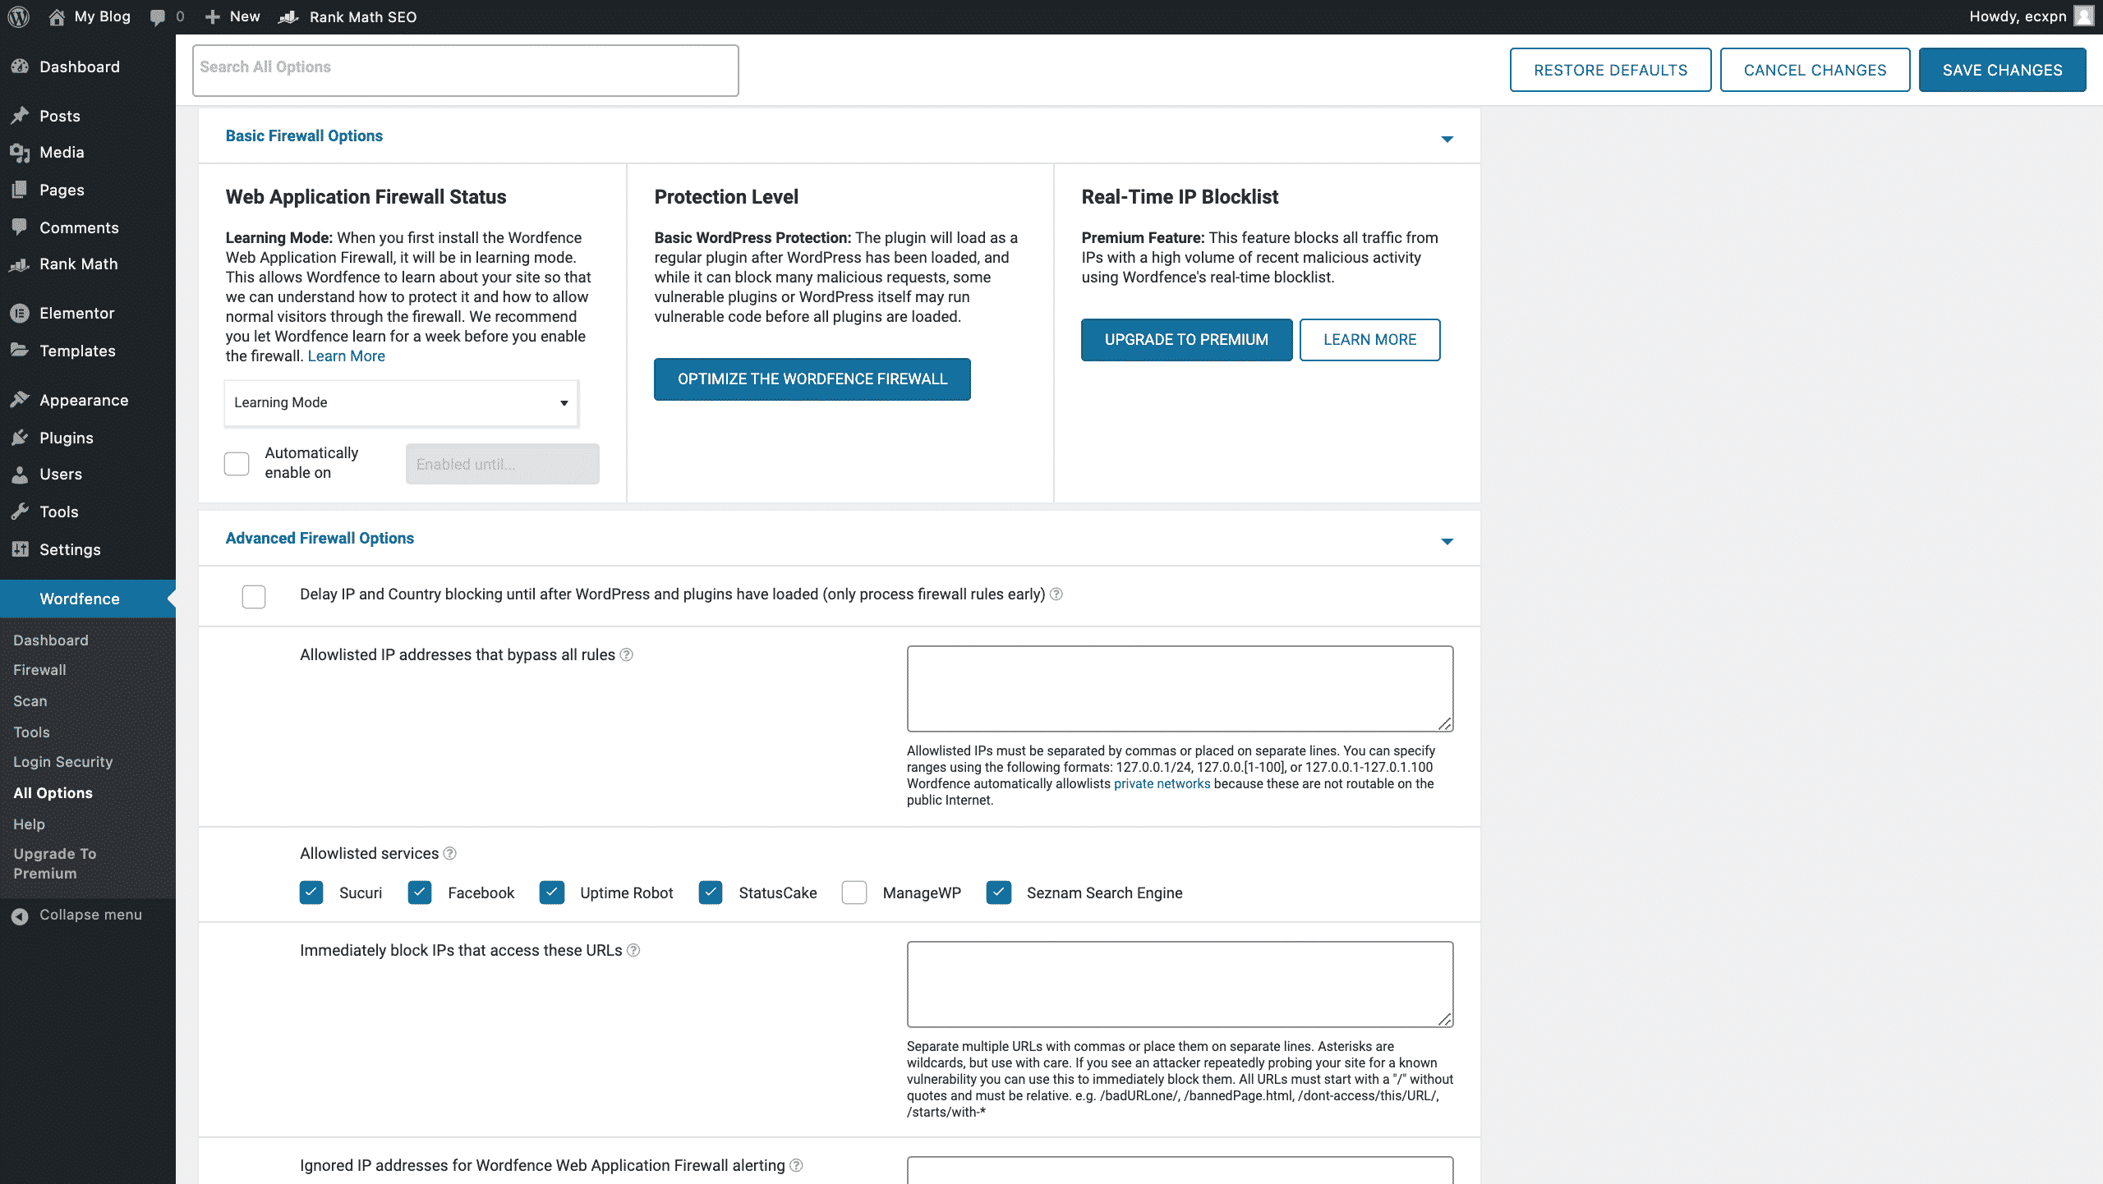This screenshot has width=2103, height=1184.
Task: Click the Collapse menu arrow icon
Action: 20,916
